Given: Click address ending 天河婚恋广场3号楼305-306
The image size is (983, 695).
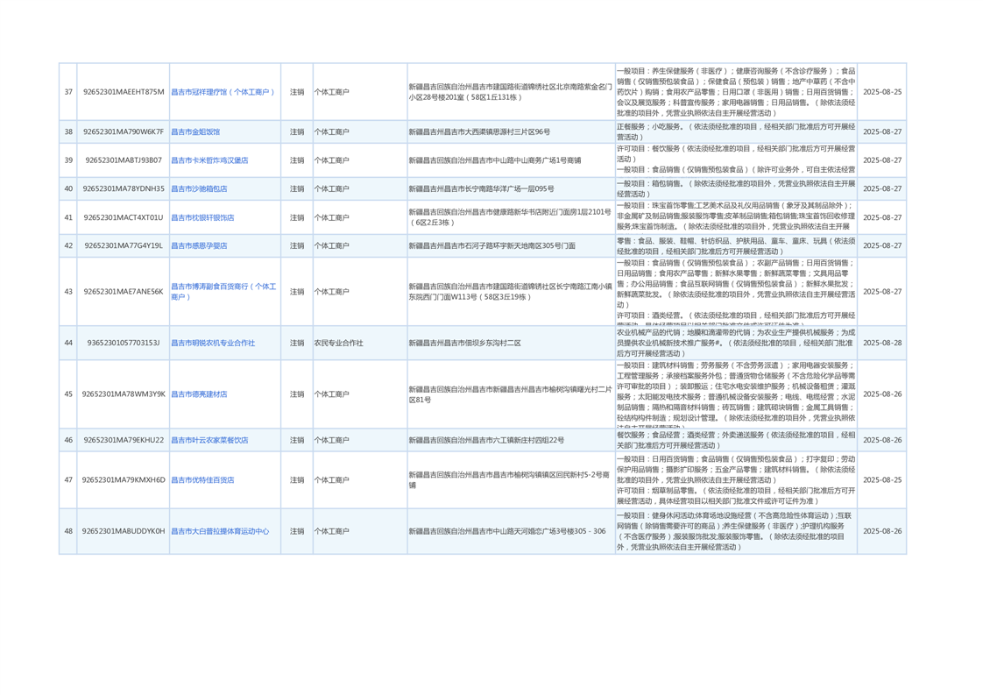Looking at the screenshot, I should (507, 531).
